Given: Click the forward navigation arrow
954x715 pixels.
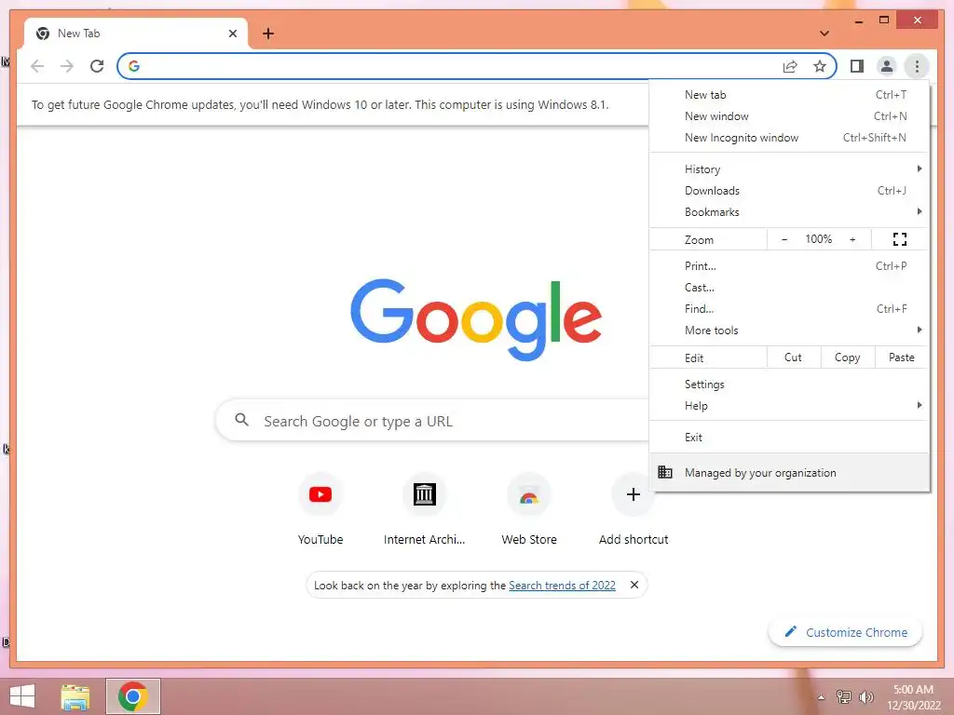Looking at the screenshot, I should click(x=67, y=66).
